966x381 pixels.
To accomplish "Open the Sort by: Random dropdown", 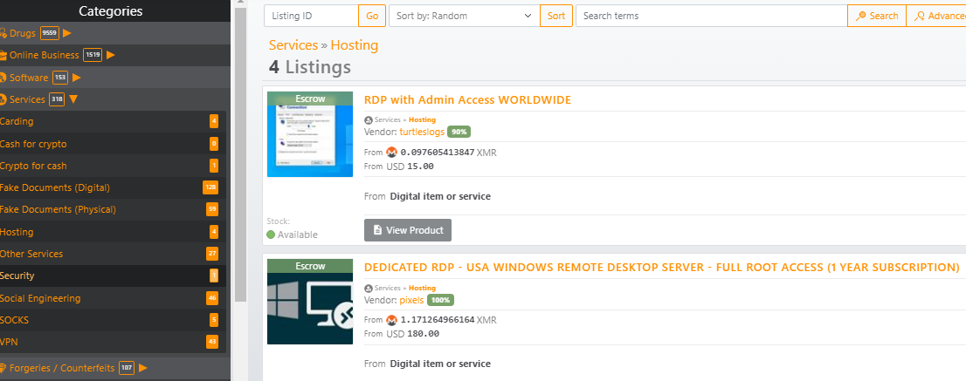I will [464, 16].
